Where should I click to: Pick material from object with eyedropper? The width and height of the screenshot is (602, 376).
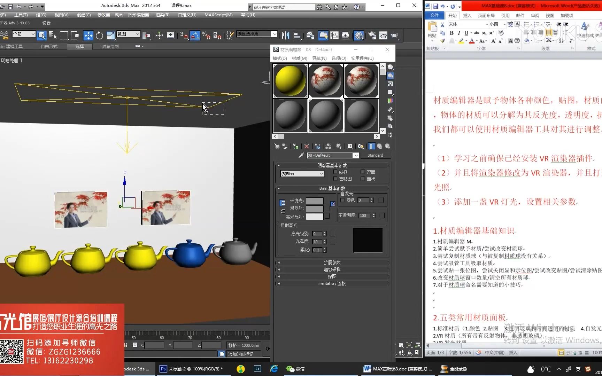[301, 155]
